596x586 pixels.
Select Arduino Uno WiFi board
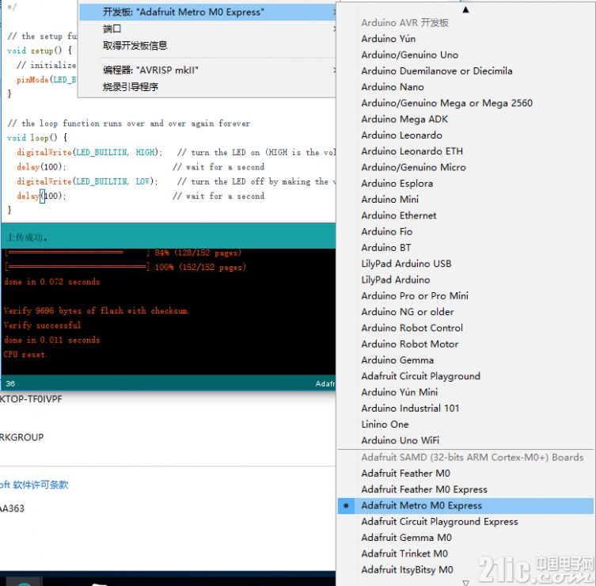[x=465, y=440]
